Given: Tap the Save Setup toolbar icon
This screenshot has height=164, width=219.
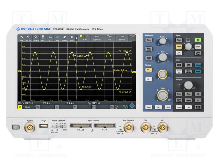Looking at the screenshot, I should click(29, 37).
